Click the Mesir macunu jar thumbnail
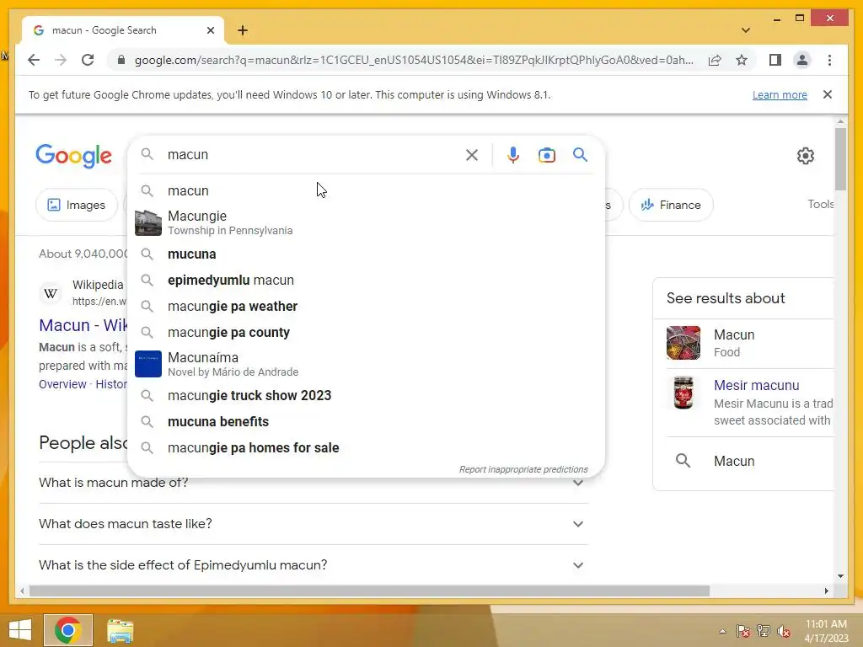Screen dimensions: 863x647 coord(683,393)
